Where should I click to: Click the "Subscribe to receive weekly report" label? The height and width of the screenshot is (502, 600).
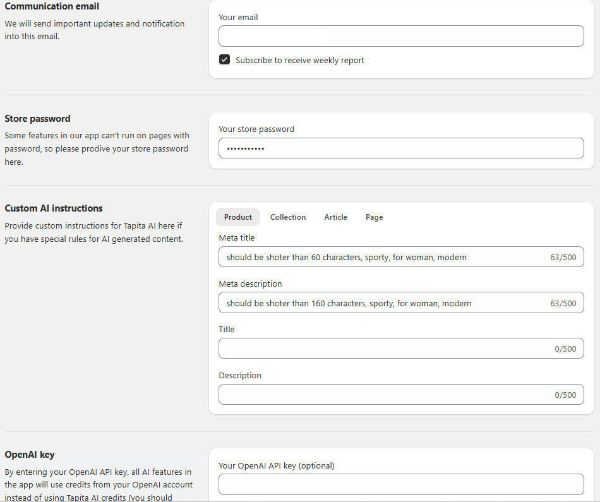tap(300, 61)
